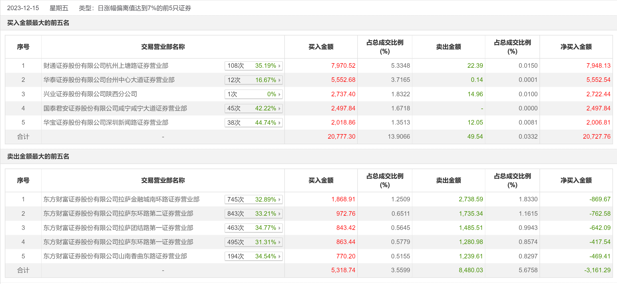
Task: Open the 843次 33.21% stats box
Action: (x=254, y=214)
